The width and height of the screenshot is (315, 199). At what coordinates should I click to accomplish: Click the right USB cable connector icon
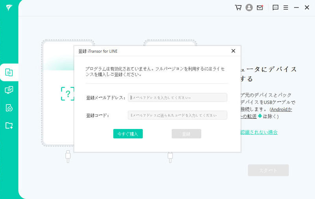(x=170, y=157)
